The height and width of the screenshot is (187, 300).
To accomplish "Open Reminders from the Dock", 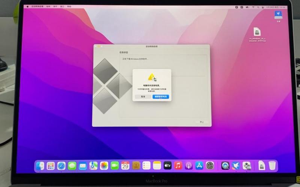I will 147,166.
